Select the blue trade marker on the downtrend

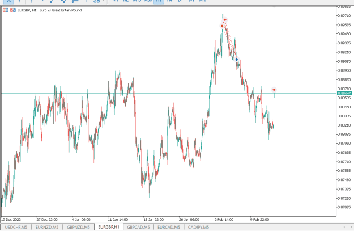237,60
